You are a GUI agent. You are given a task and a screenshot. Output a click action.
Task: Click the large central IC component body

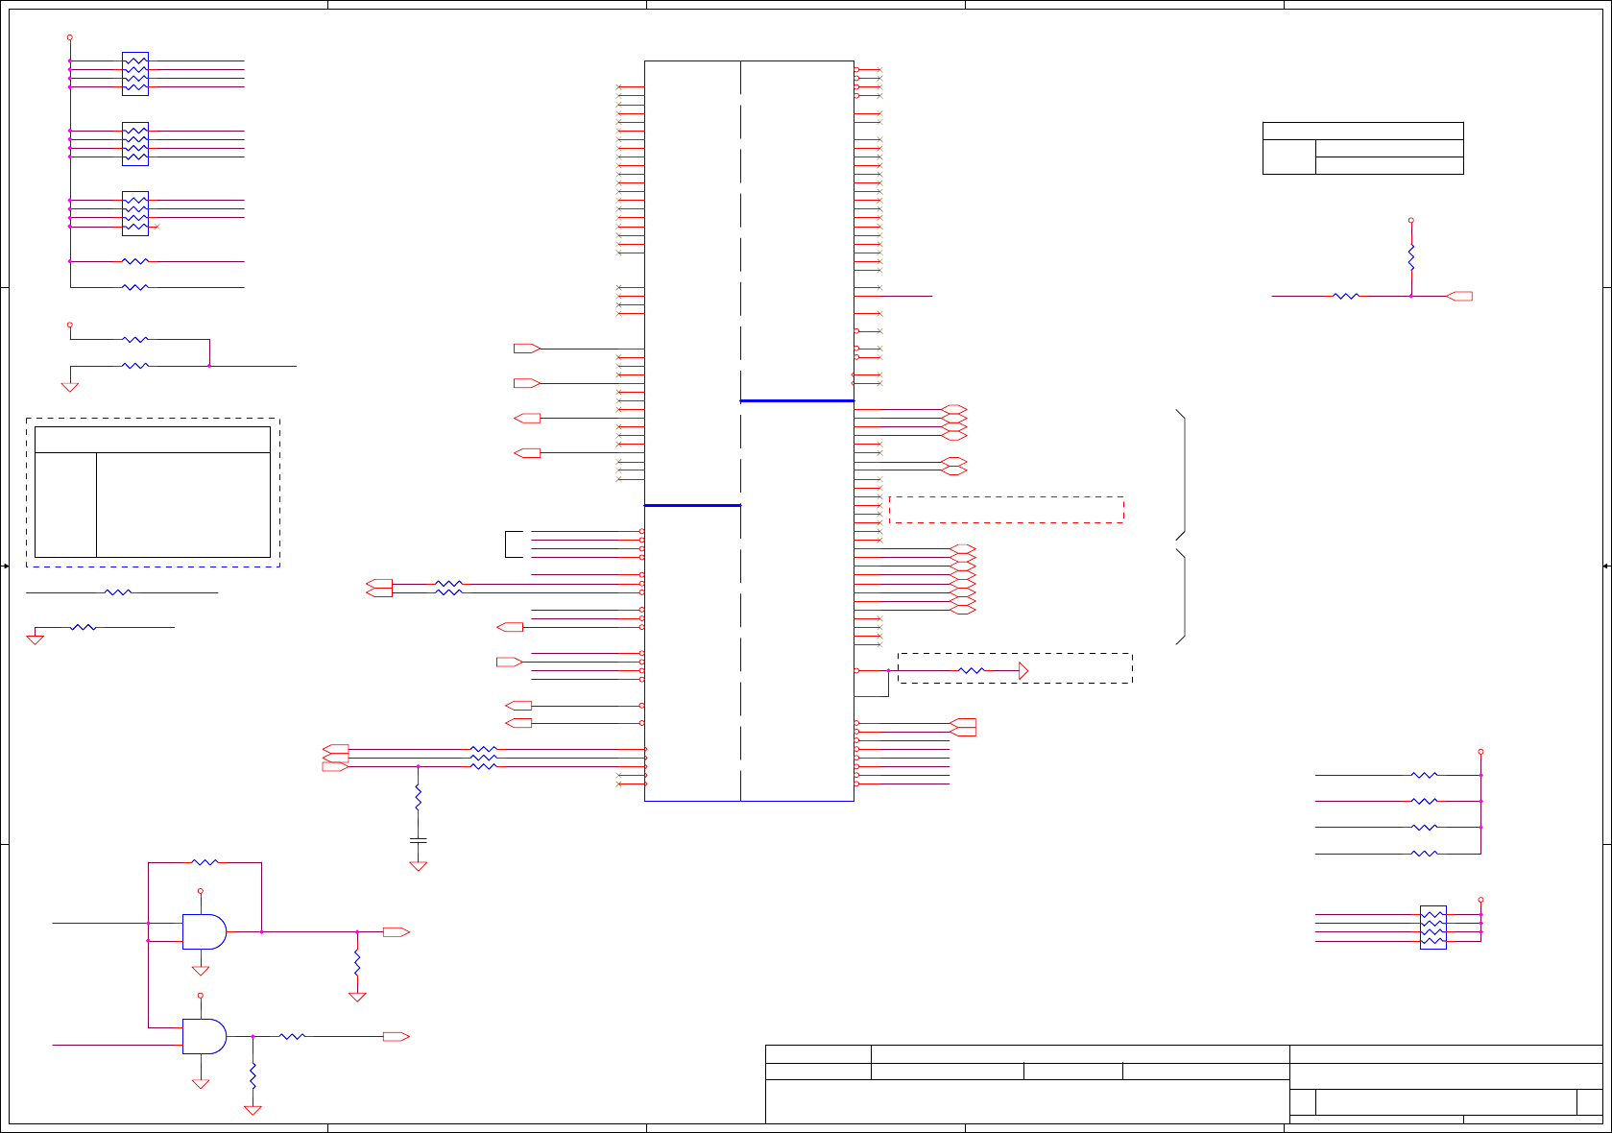point(749,431)
